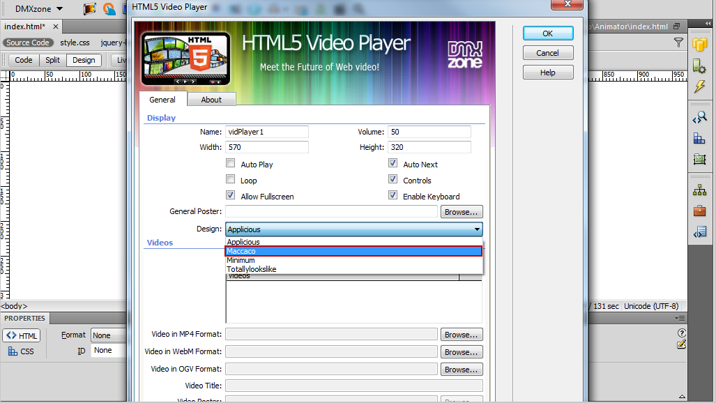The image size is (716, 403).
Task: Click the Video Title input field
Action: pyautogui.click(x=354, y=386)
